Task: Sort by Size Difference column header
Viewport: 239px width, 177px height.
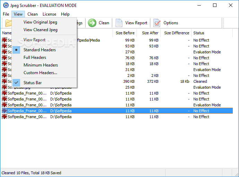Action: tap(176, 33)
